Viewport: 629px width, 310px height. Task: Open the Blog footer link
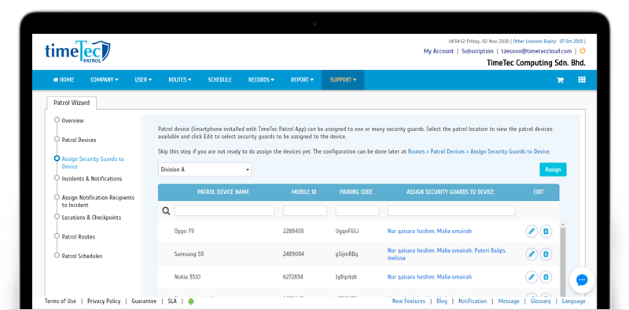tap(442, 301)
